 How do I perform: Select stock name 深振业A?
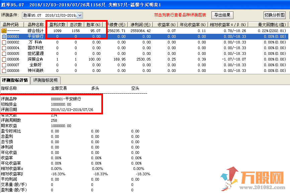pos(35,59)
